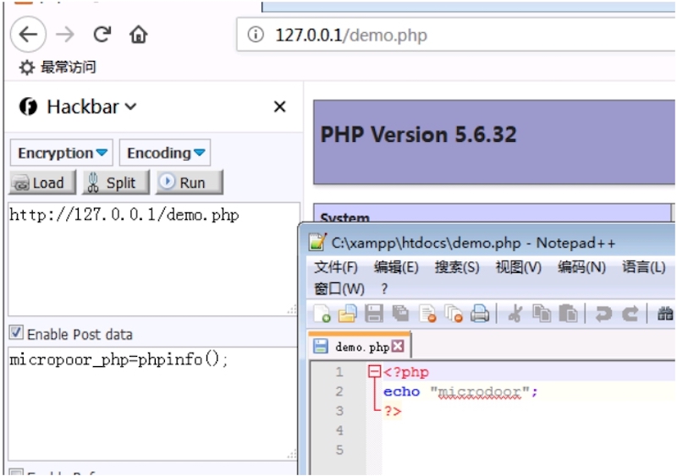Open the 文件(F) menu
Viewport: 677px width, 476px height.
pyautogui.click(x=335, y=267)
